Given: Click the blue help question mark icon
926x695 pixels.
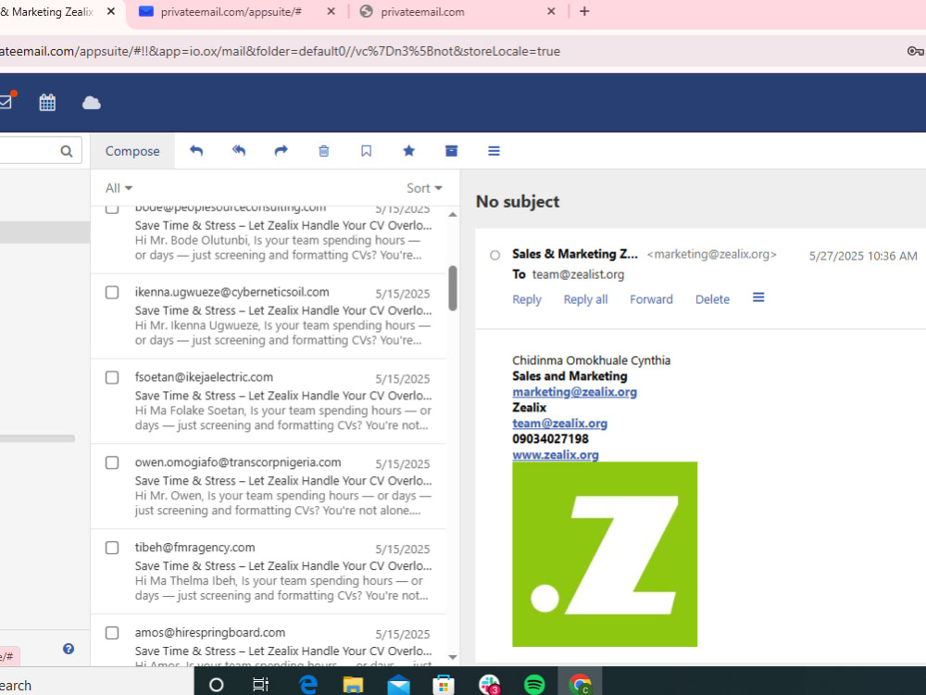Looking at the screenshot, I should tap(69, 649).
